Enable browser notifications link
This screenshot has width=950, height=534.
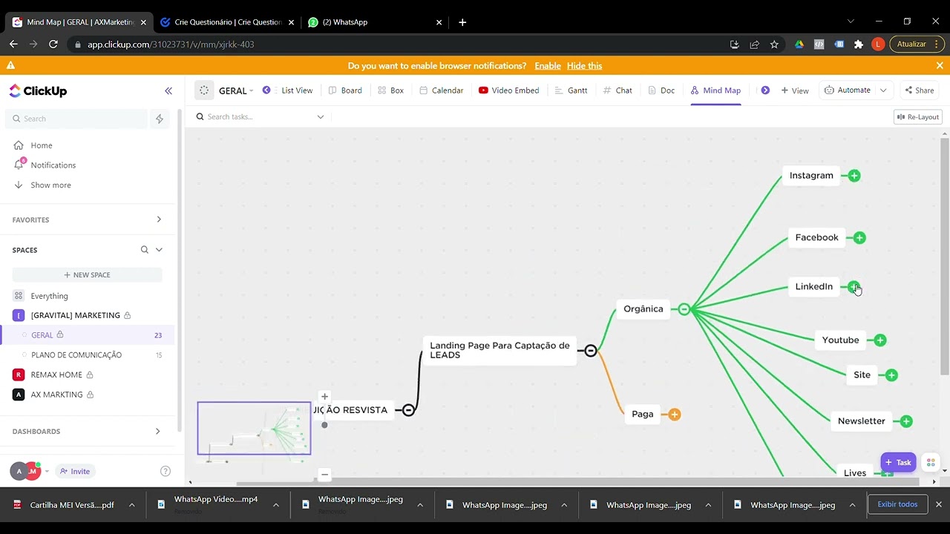click(548, 66)
